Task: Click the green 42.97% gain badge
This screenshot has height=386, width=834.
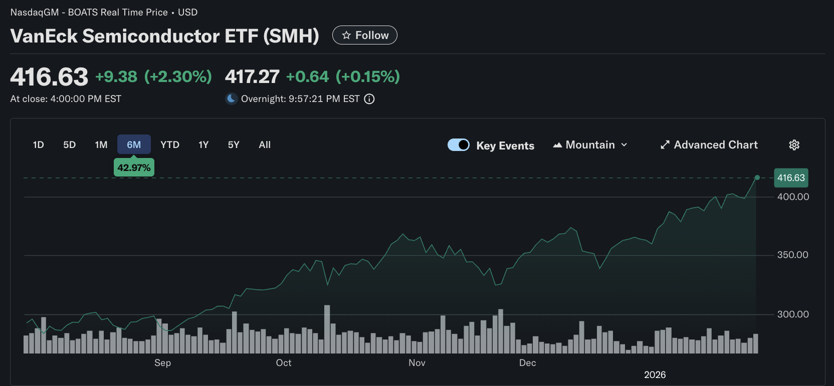Action: pyautogui.click(x=133, y=167)
